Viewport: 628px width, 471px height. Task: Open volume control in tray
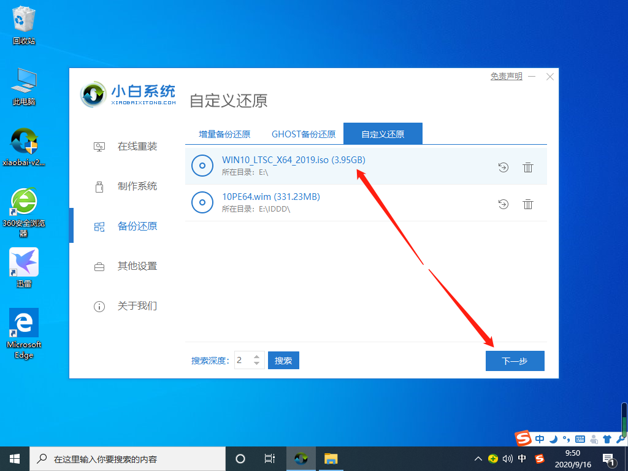[x=507, y=459]
